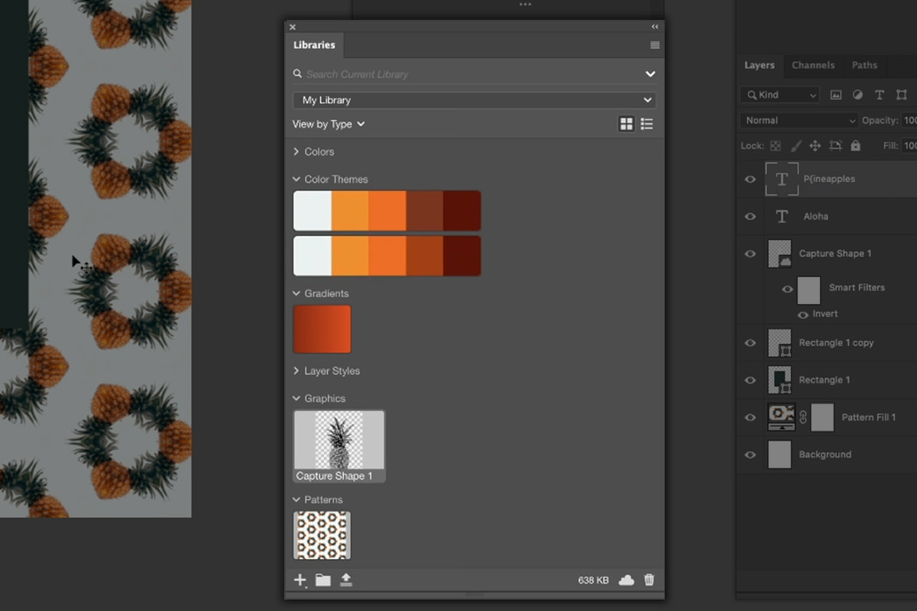Sync the library to Creative Cloud

tap(627, 580)
